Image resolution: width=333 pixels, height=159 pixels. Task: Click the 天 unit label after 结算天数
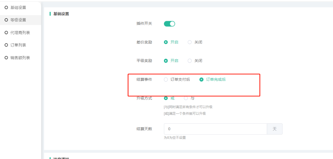pos(275,129)
